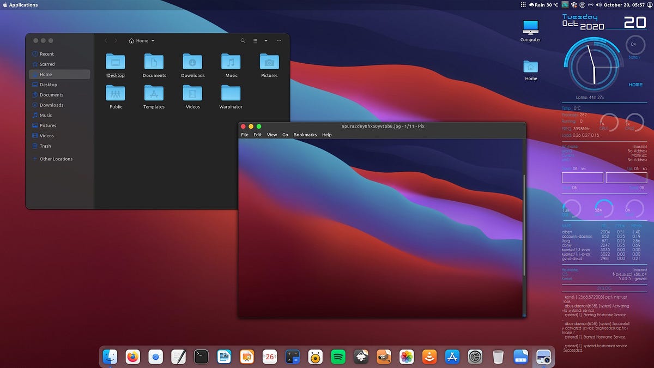
Task: Open the Terminal dock icon
Action: [201, 357]
